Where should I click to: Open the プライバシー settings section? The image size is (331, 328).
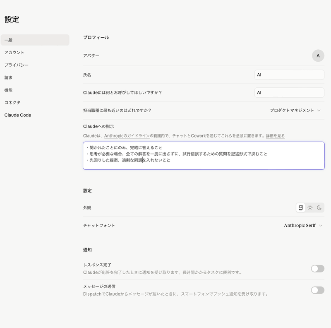click(16, 65)
